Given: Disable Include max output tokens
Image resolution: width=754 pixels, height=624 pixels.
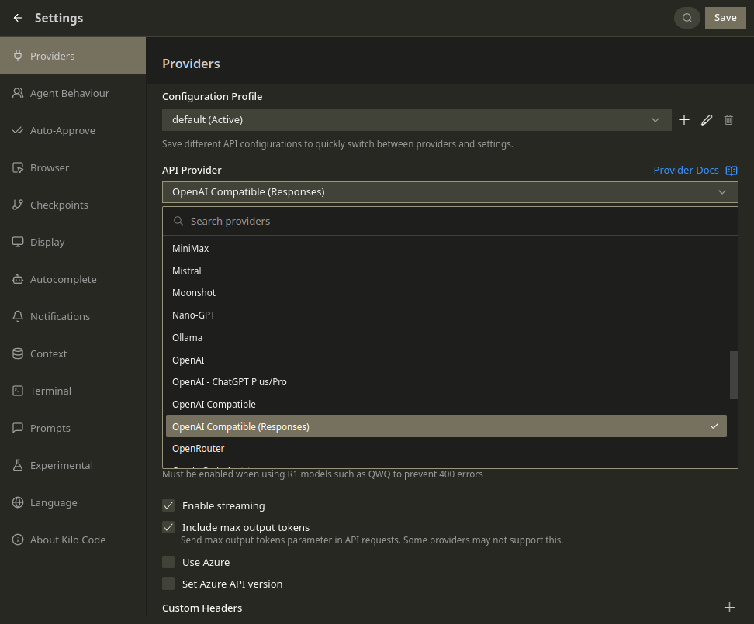Looking at the screenshot, I should click(x=168, y=527).
